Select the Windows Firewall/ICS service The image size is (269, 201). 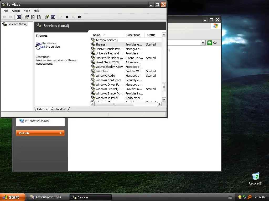click(x=126, y=89)
